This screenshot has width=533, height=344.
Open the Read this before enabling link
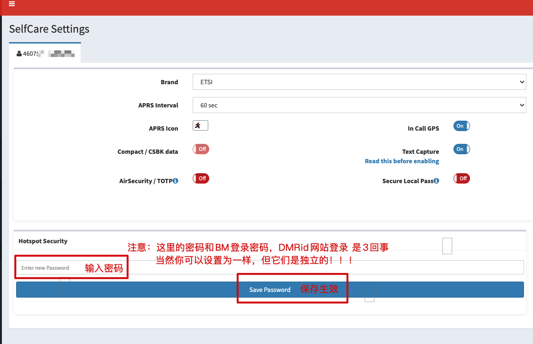point(402,161)
